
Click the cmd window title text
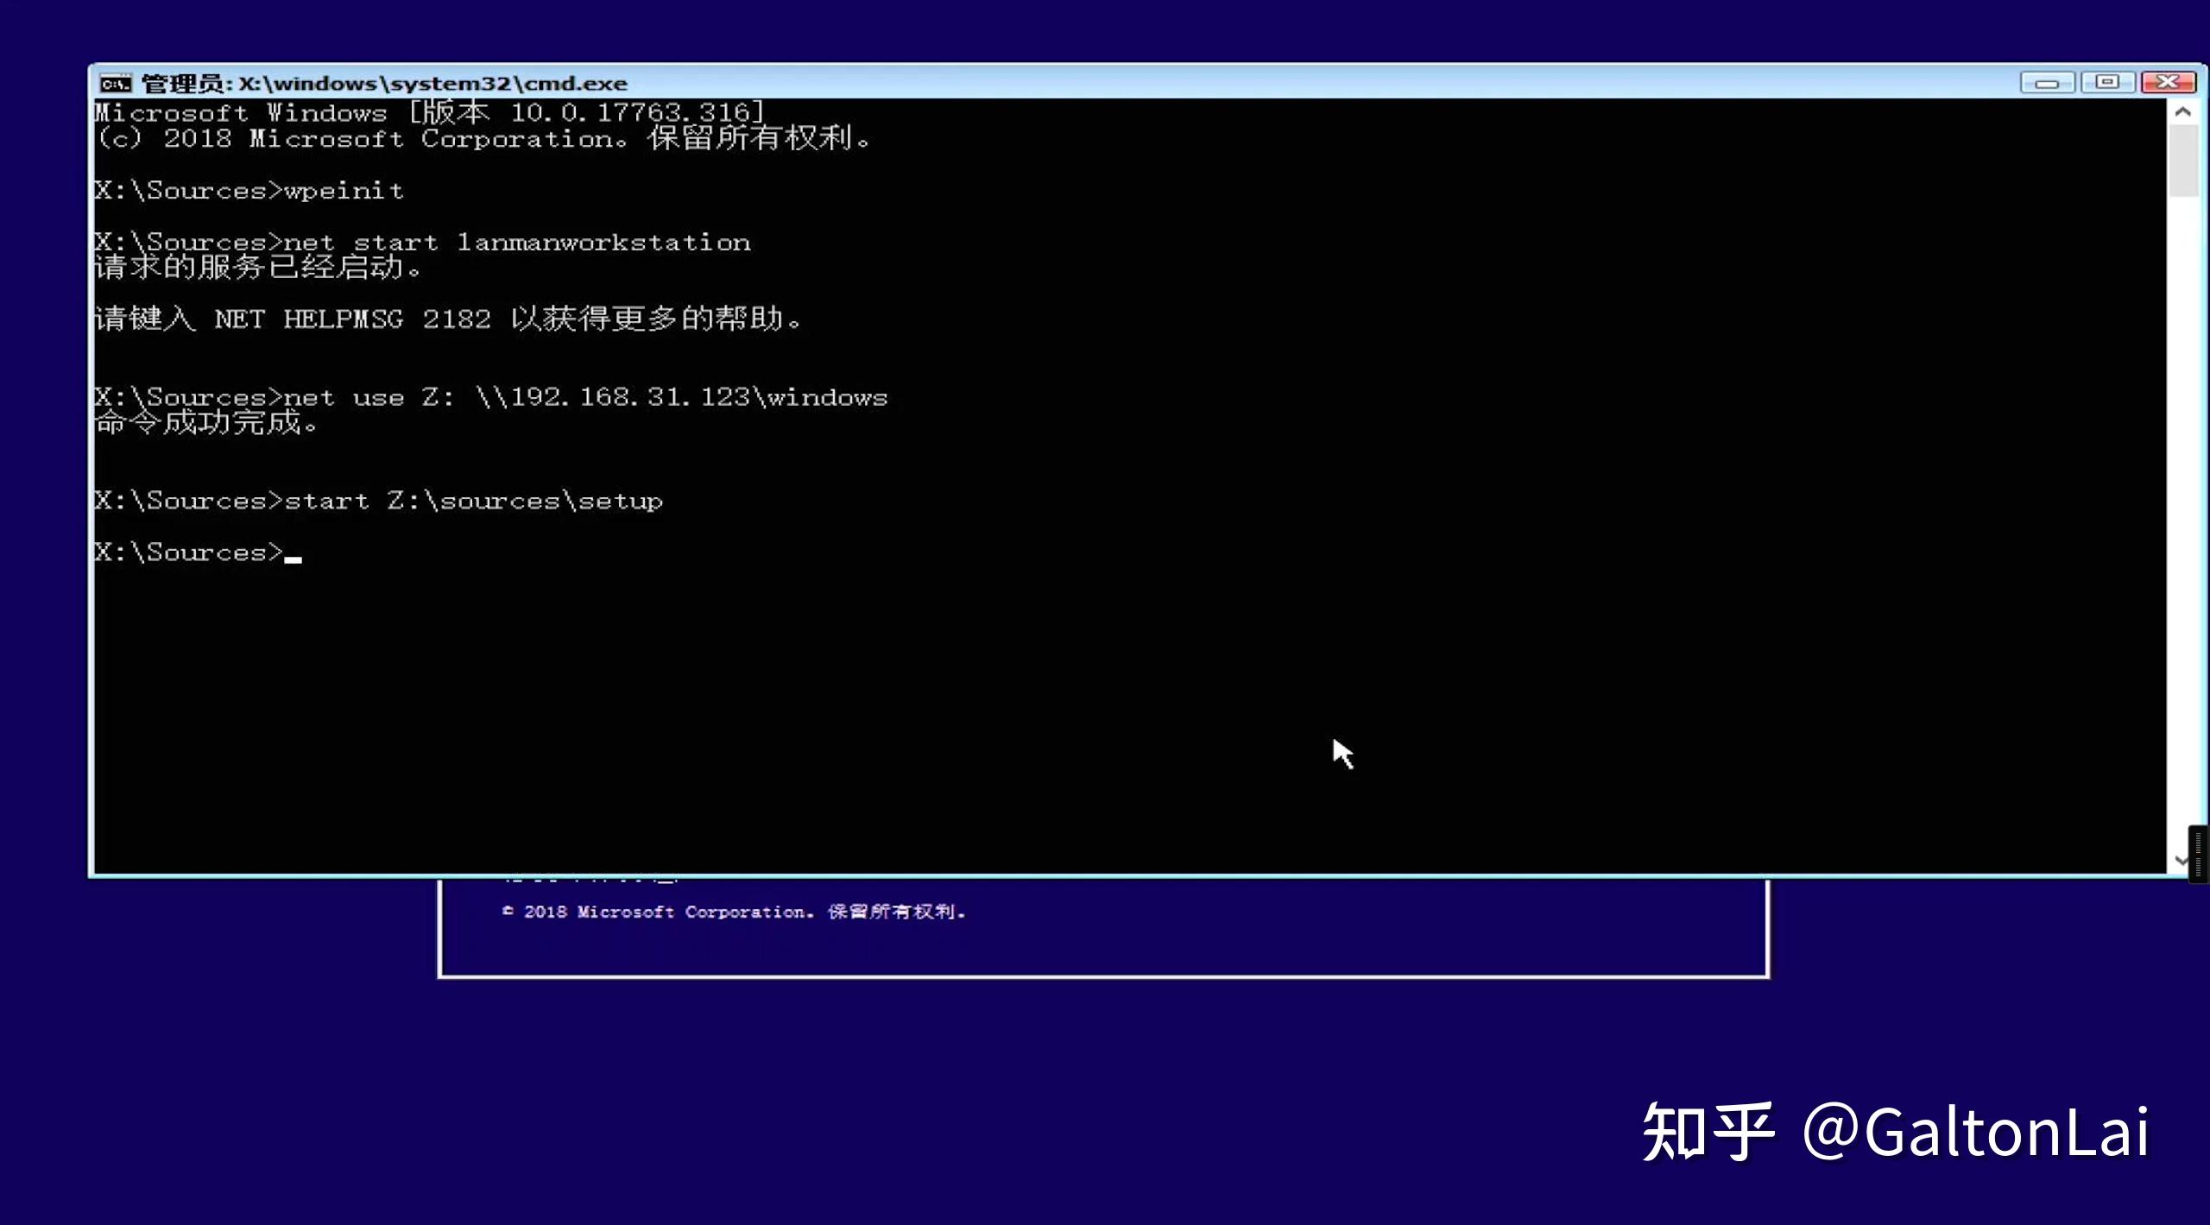(x=384, y=84)
